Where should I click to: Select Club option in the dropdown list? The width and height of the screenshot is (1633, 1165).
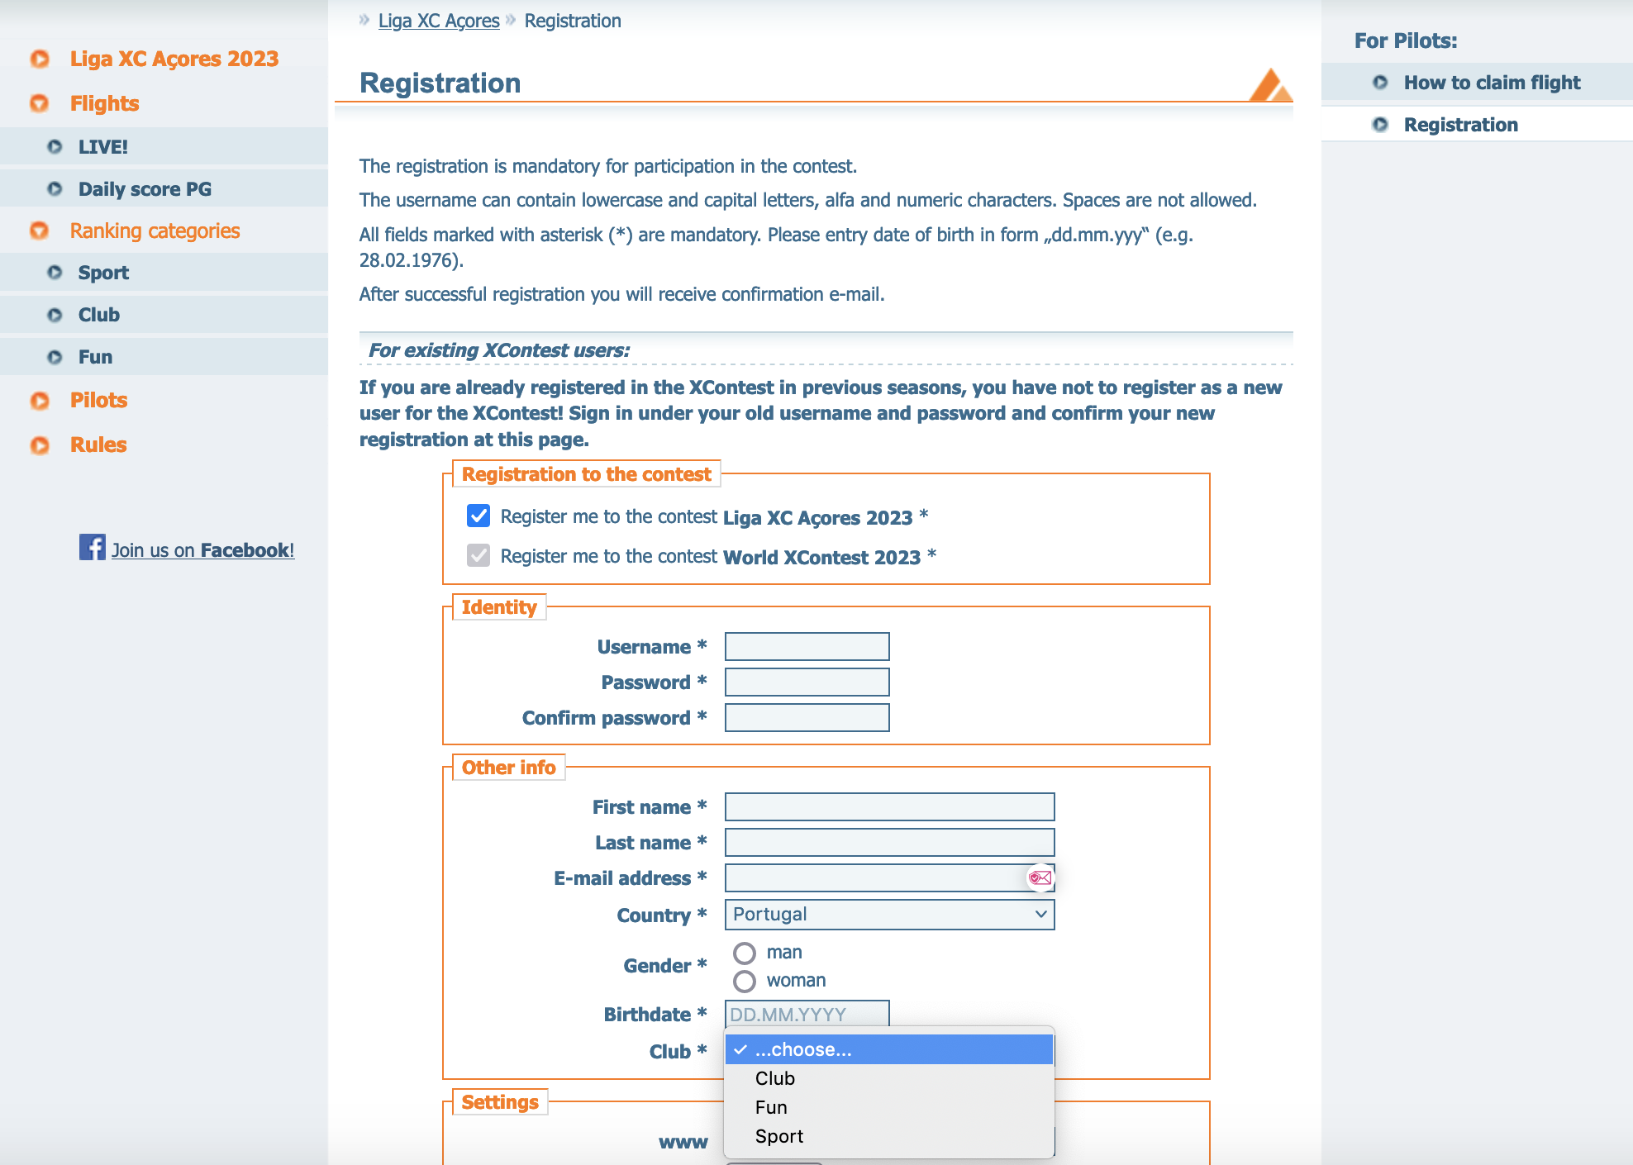[889, 1078]
